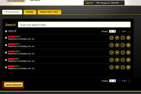Click the Cancel Selected button
The width and height of the screenshot is (141, 94).
[x=13, y=85]
